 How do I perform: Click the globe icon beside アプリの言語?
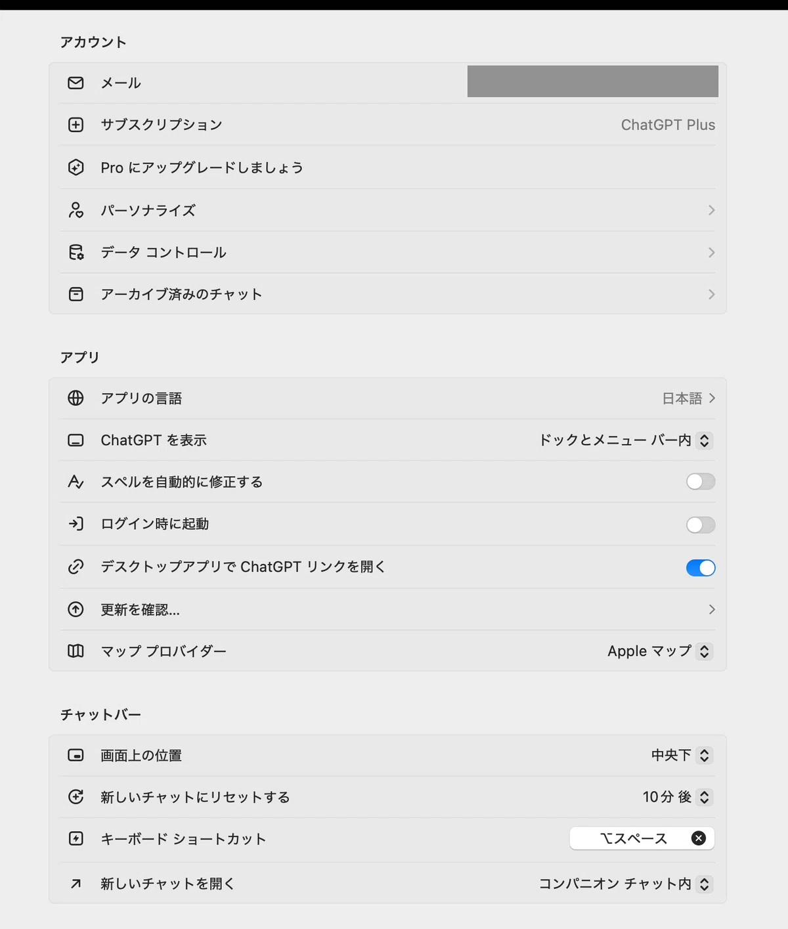pos(76,398)
